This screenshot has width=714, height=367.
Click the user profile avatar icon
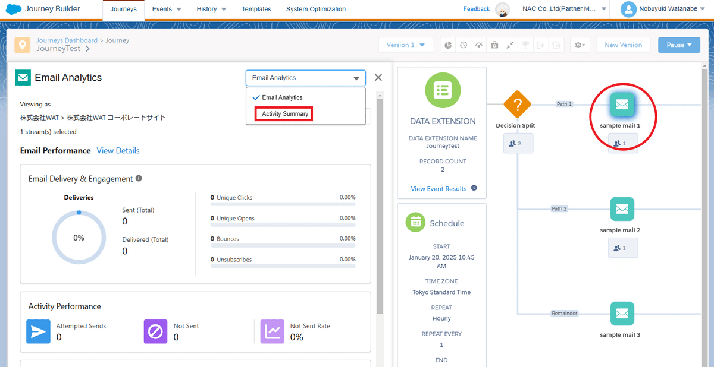pyautogui.click(x=628, y=9)
